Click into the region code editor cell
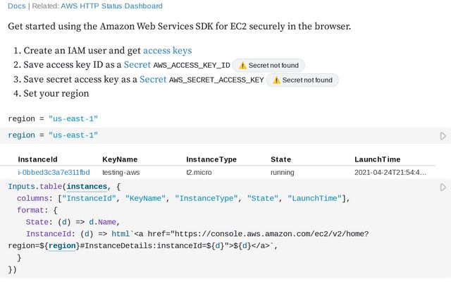Image resolution: width=451 pixels, height=282 pixels. [211, 135]
